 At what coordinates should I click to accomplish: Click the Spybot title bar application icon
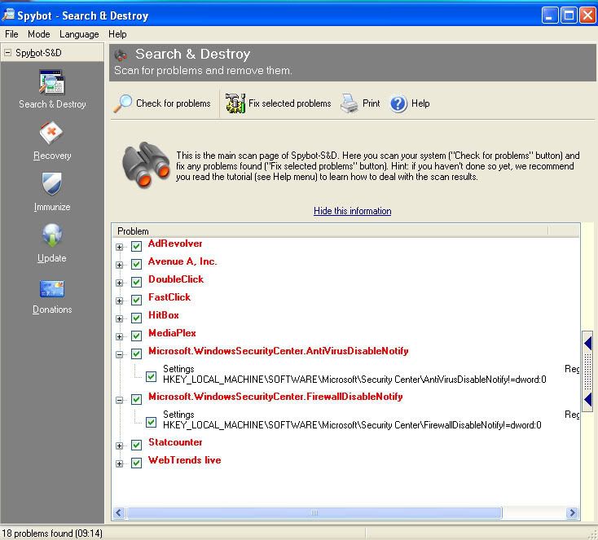click(8, 15)
